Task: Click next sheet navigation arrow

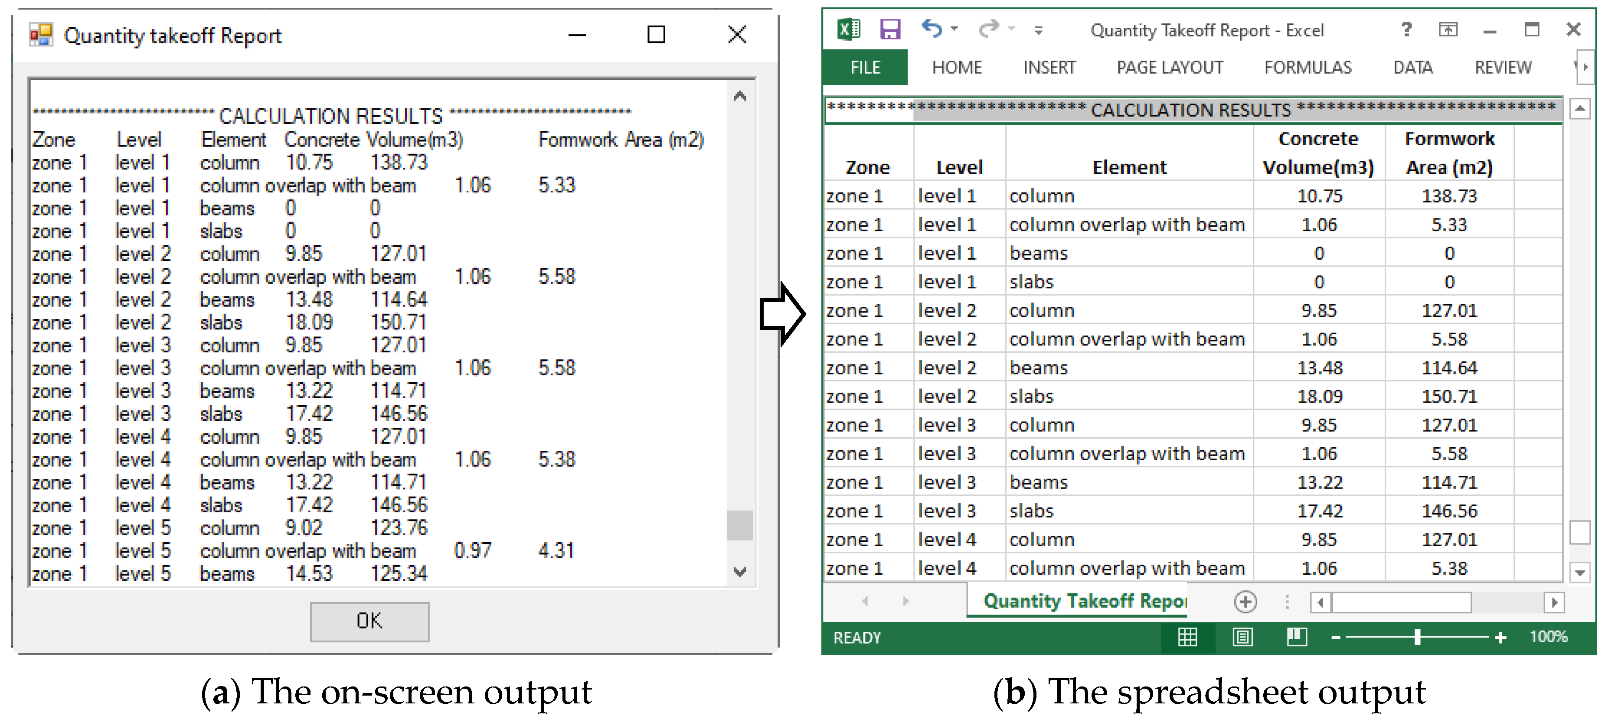Action: [x=905, y=601]
